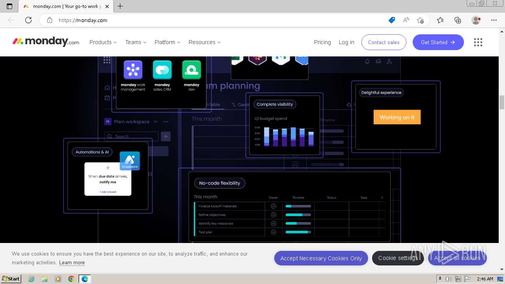Expand the Main workspace chevron
Viewport: 505px width, 284px height.
155,122
